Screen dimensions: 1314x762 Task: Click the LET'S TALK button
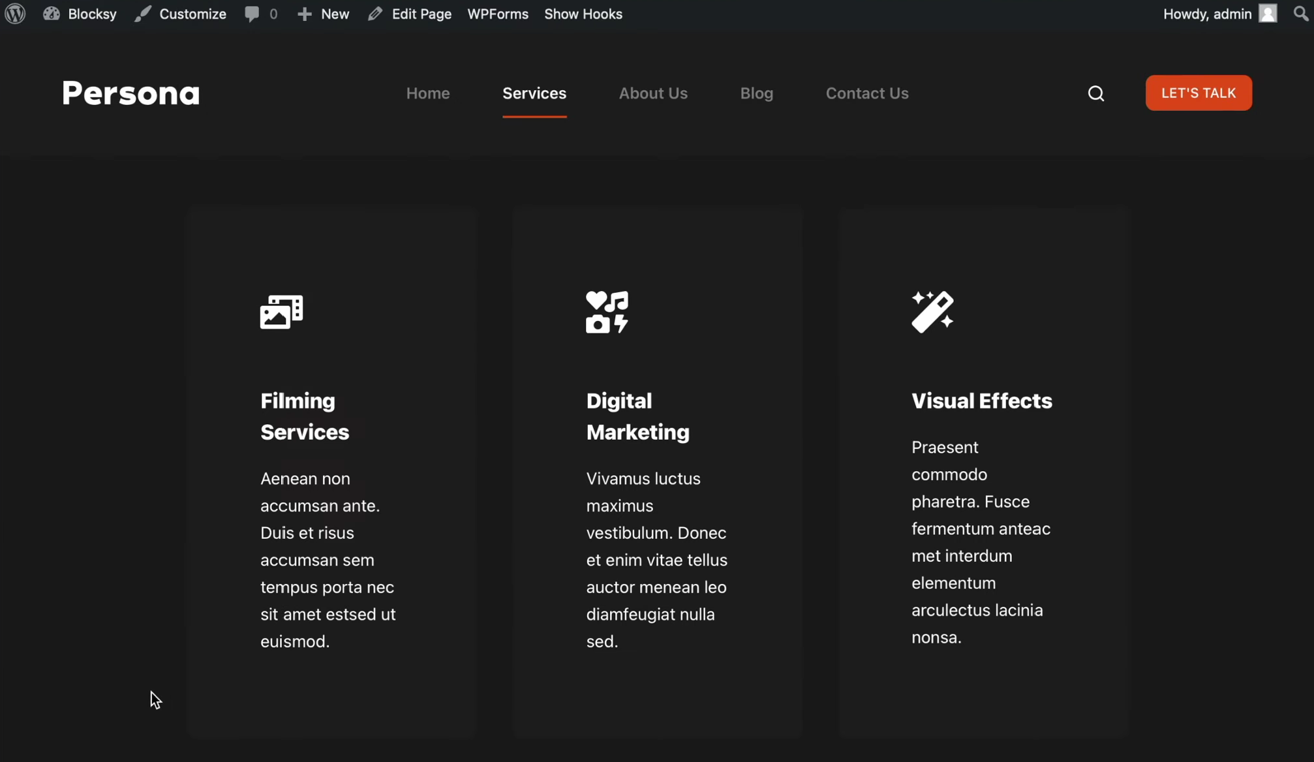pyautogui.click(x=1199, y=93)
